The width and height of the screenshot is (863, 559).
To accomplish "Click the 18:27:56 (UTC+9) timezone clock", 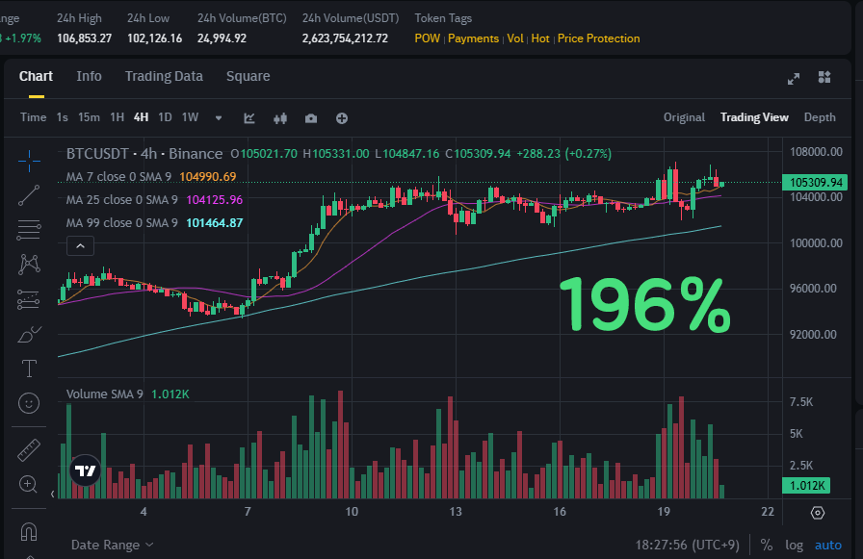I will 688,545.
